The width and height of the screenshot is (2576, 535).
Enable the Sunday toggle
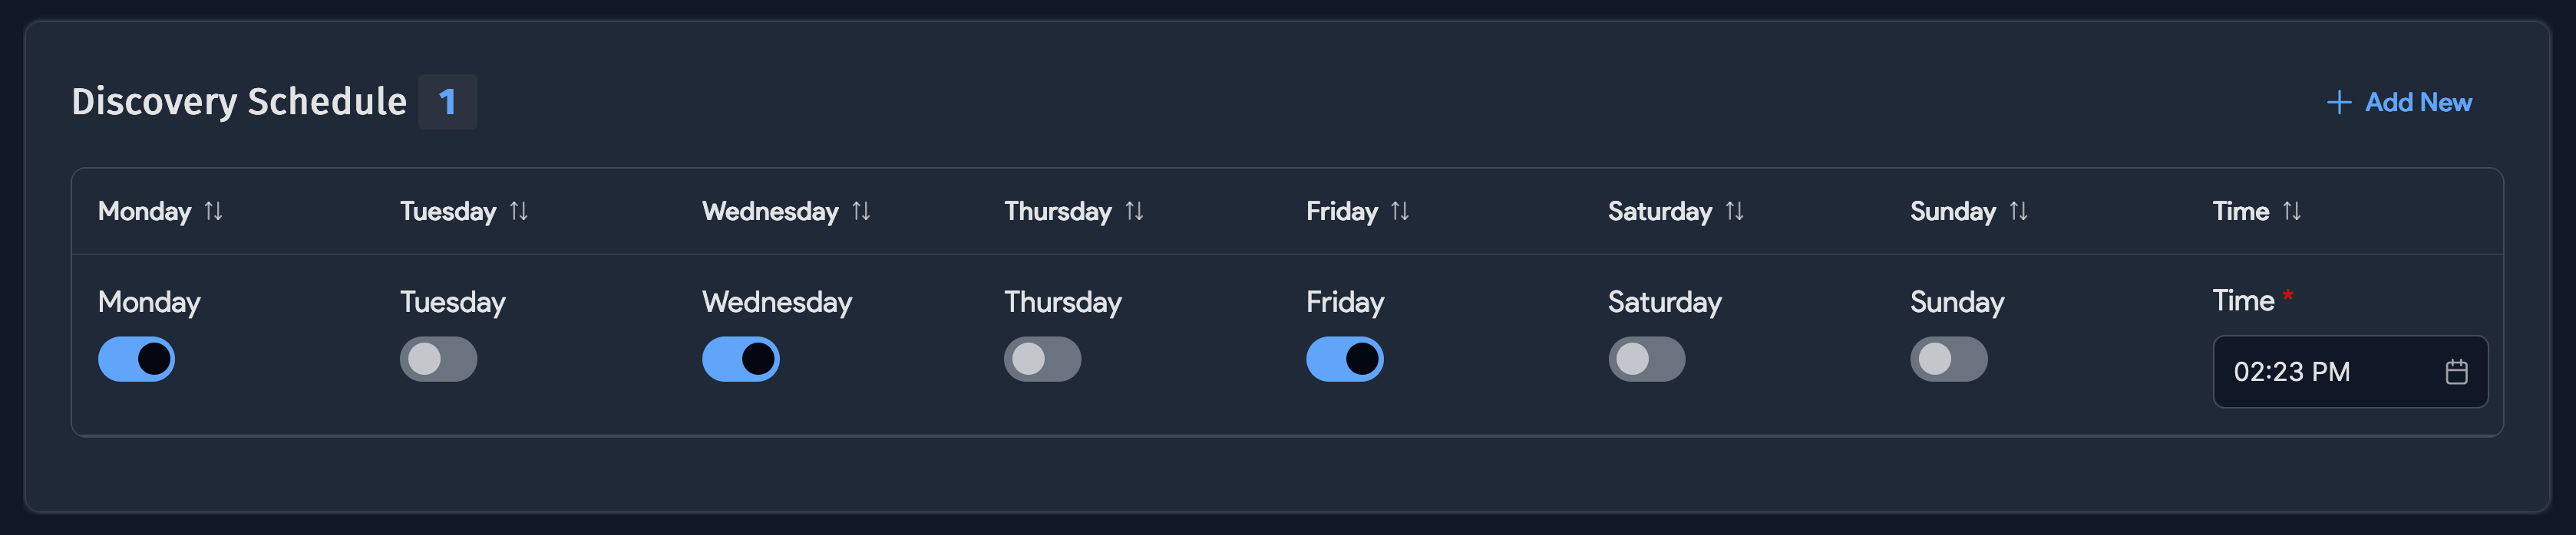pos(1949,359)
